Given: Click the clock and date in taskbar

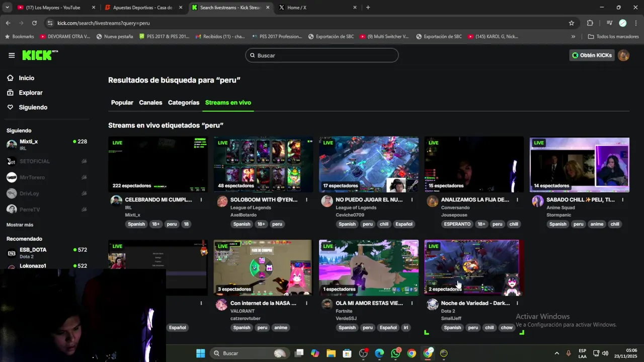Looking at the screenshot, I should click(x=625, y=353).
